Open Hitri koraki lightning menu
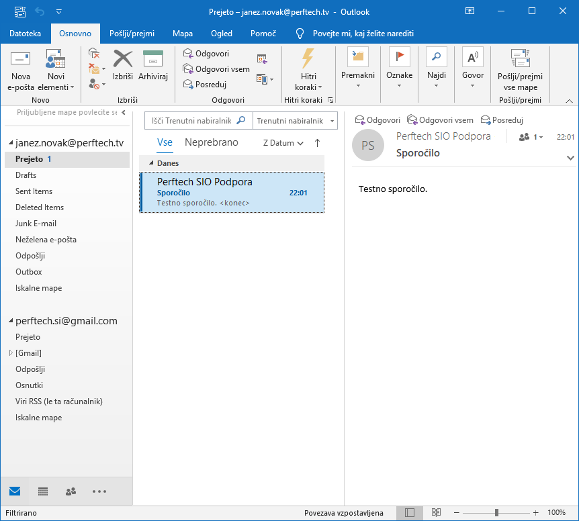 (x=308, y=70)
